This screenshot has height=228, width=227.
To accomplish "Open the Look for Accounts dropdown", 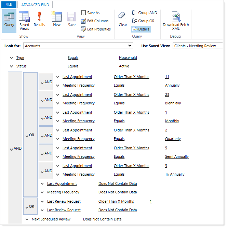I will tap(78, 46).
